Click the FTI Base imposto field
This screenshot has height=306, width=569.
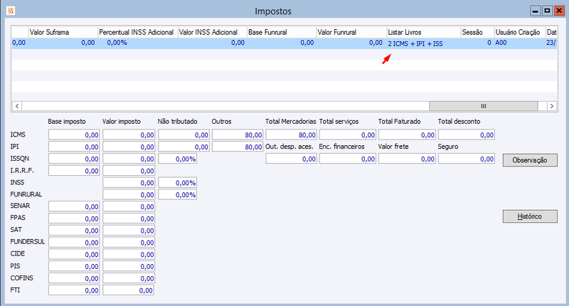[74, 290]
